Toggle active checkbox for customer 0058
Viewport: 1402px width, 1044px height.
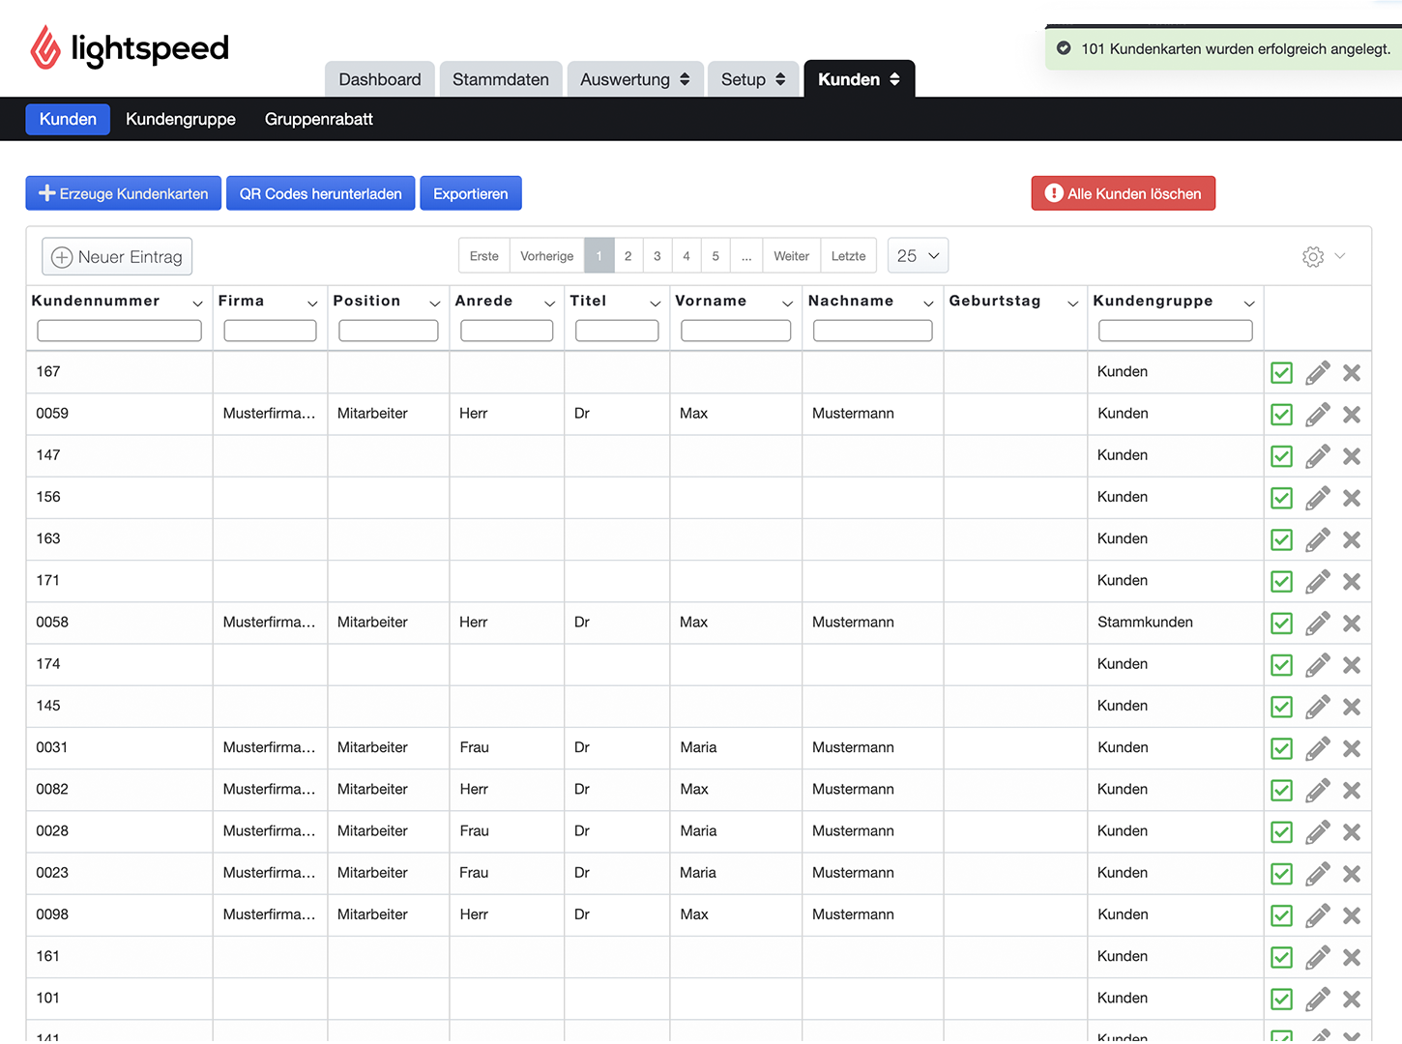tap(1281, 623)
